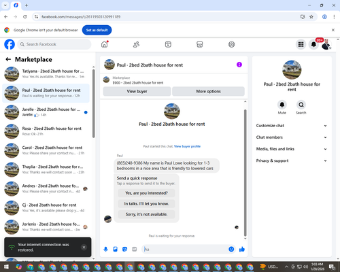Choose a sticker from the sticker icon
This screenshot has width=340, height=272.
click(x=124, y=250)
